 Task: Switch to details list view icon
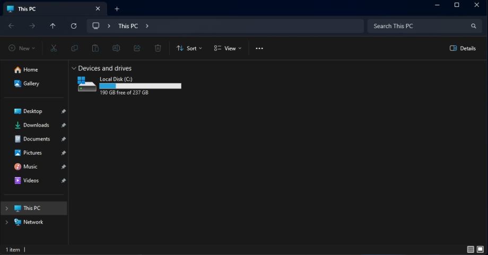click(x=470, y=249)
